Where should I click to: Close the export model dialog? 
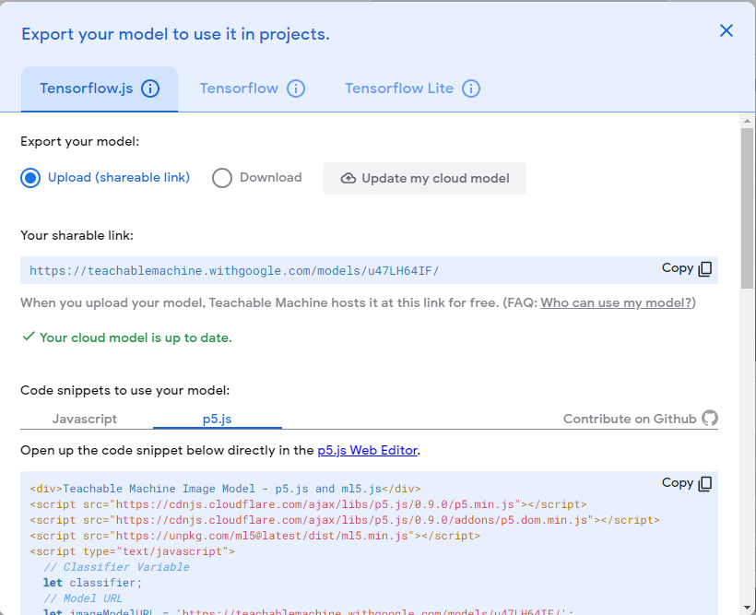tap(726, 30)
